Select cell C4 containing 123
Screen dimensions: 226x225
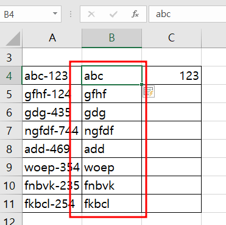click(171, 76)
